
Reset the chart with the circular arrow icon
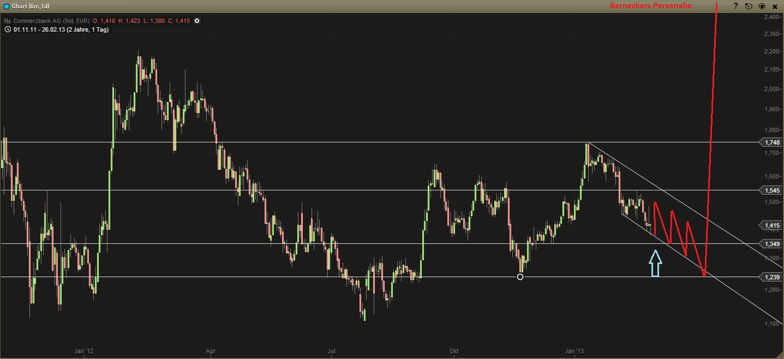(749, 6)
